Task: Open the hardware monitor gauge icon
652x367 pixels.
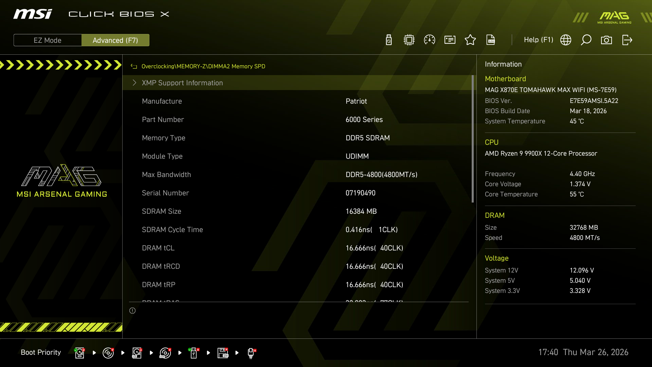Action: 429,40
